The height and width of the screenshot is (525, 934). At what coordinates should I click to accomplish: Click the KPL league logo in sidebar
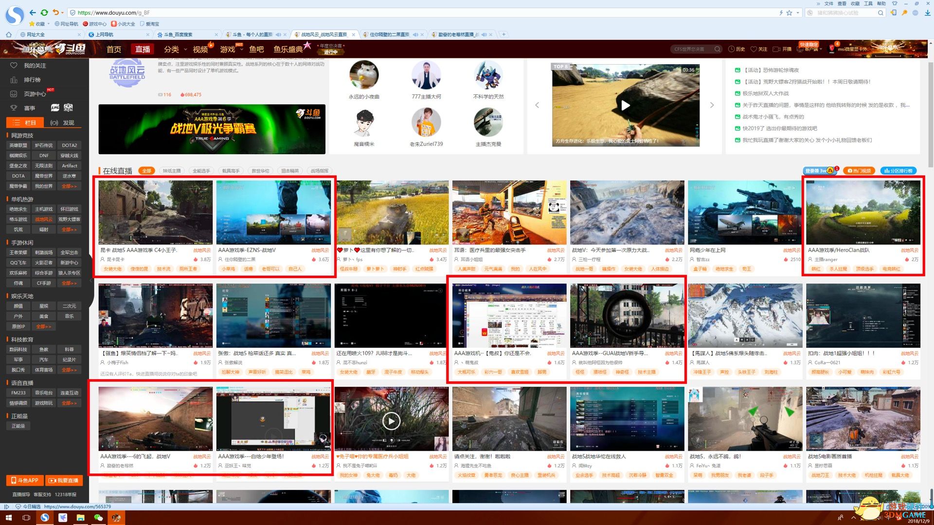tap(68, 107)
